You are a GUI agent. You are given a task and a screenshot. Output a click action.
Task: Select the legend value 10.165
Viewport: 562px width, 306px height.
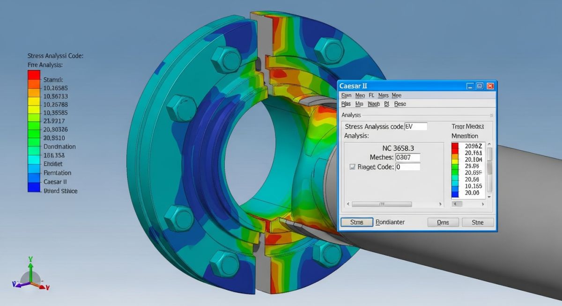pyautogui.click(x=473, y=186)
